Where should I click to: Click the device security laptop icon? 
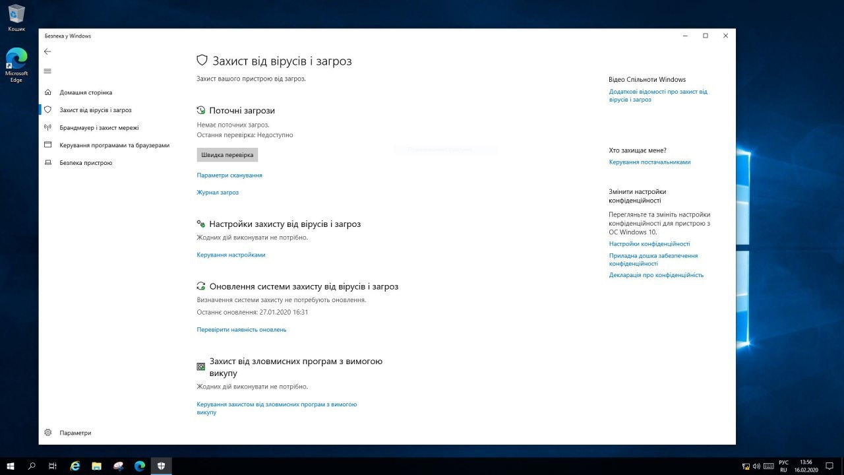point(47,162)
